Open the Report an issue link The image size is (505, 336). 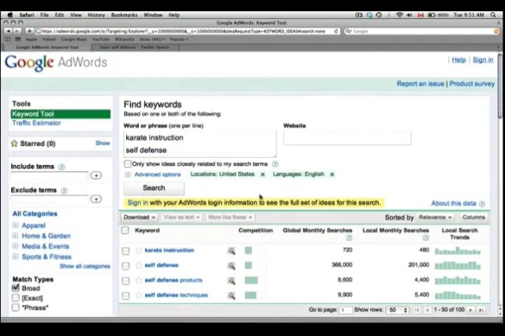[x=421, y=84]
